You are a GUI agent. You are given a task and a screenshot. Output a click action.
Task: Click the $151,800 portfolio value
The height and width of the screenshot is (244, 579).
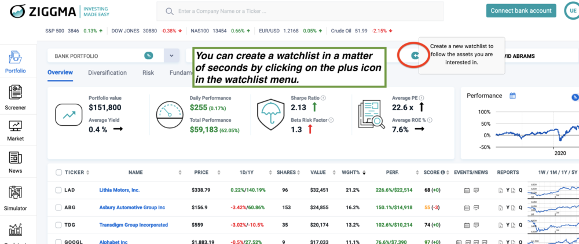click(105, 108)
